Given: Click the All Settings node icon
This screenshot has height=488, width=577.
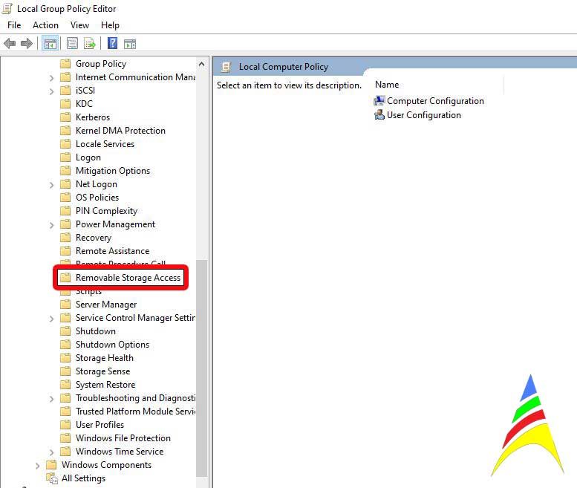Looking at the screenshot, I should coord(52,478).
